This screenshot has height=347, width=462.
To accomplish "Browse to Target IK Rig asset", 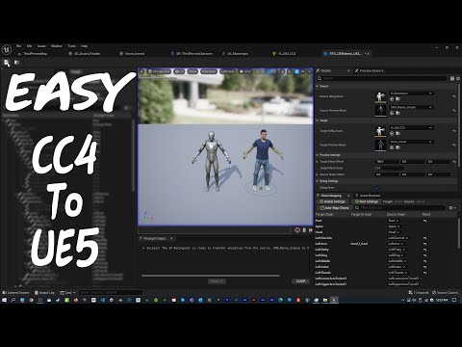I will tap(398, 134).
